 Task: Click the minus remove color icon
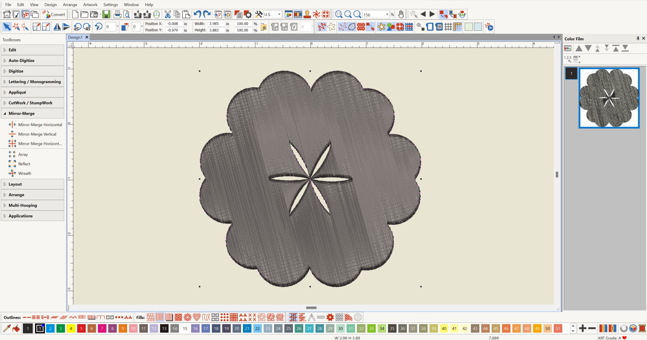pyautogui.click(x=592, y=328)
